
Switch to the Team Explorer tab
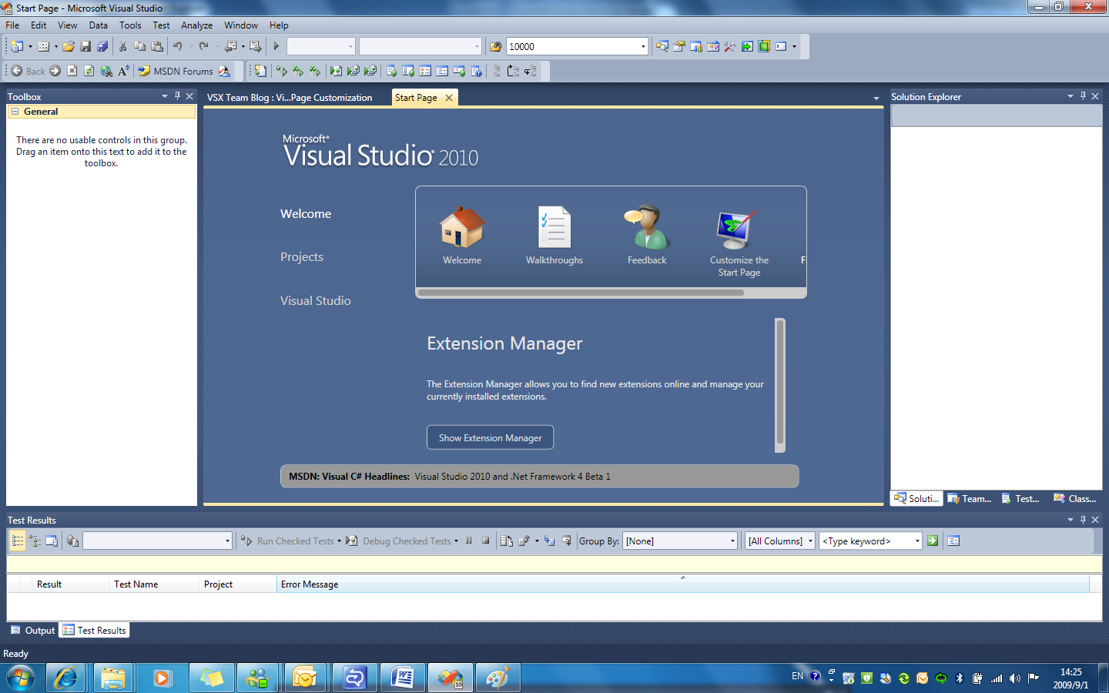[x=970, y=498]
